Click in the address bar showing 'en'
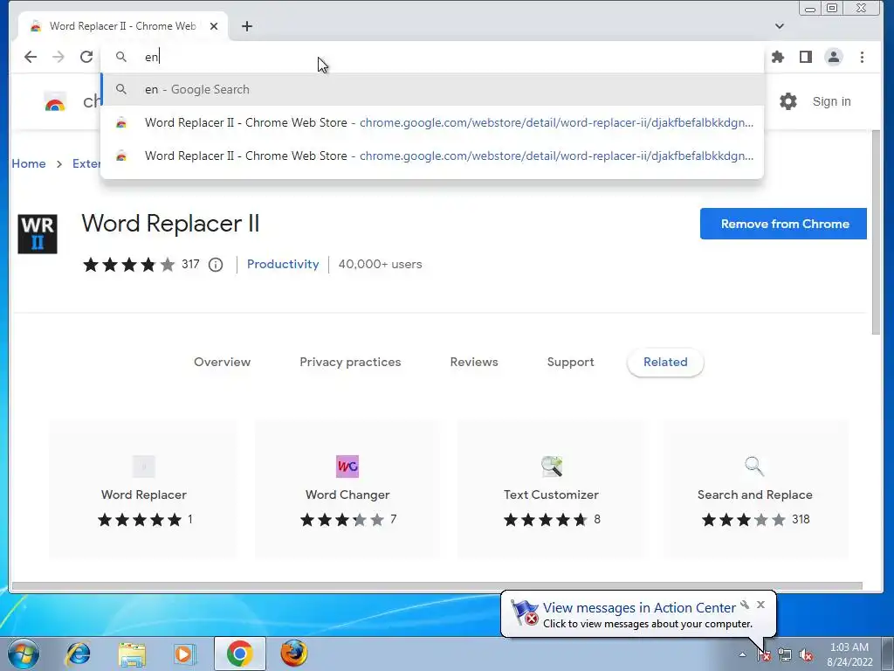Image resolution: width=894 pixels, height=671 pixels. [432, 57]
